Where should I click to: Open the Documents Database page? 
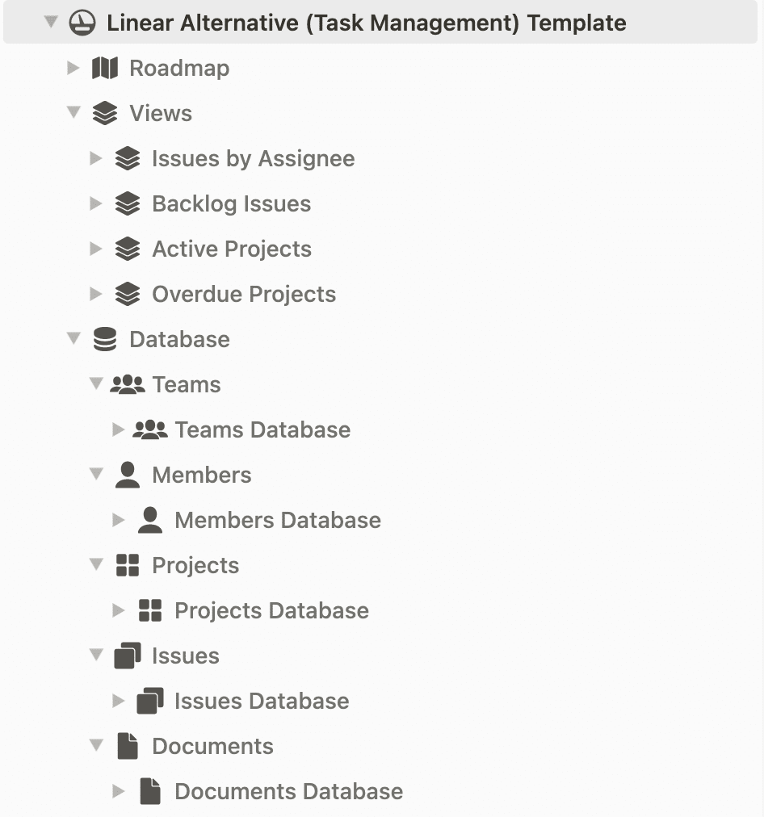pyautogui.click(x=288, y=791)
